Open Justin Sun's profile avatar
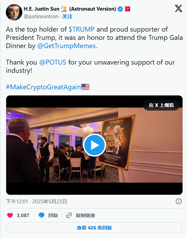 tap(14, 12)
